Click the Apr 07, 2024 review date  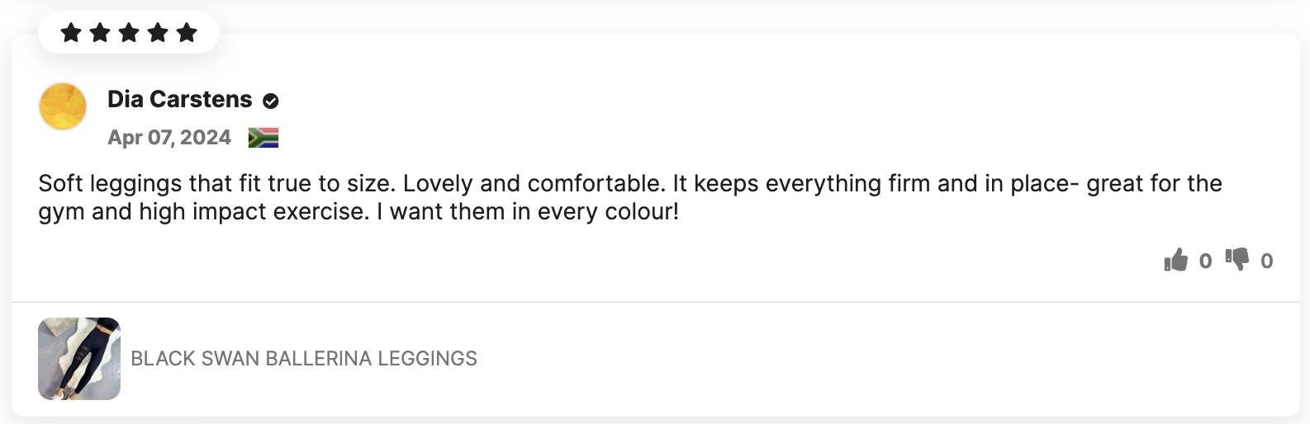(169, 138)
